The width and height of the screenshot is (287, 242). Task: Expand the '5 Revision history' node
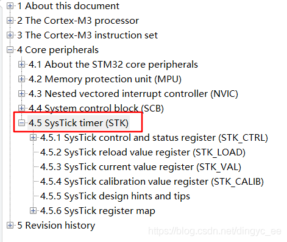click(x=10, y=226)
